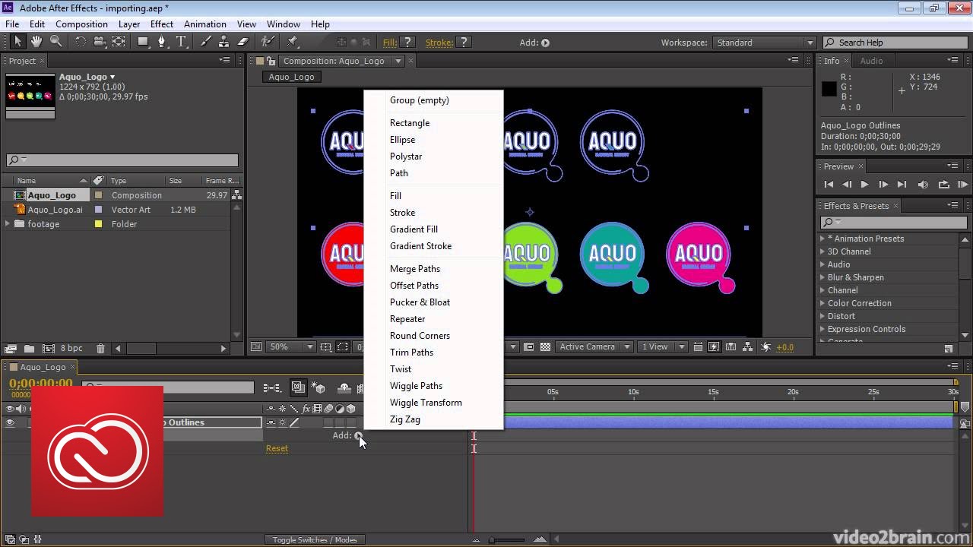
Task: Select the Rotation tool
Action: tap(81, 42)
